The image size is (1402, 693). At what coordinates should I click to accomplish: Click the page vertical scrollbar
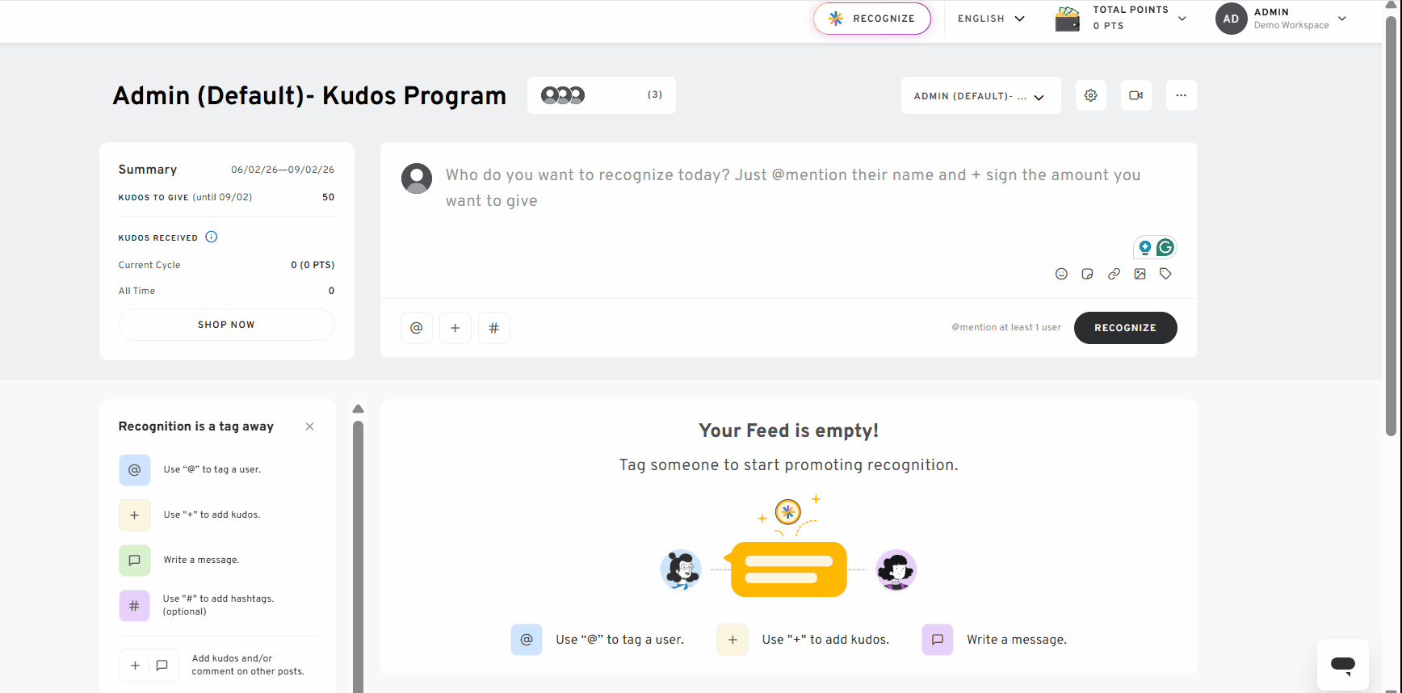click(x=1391, y=226)
